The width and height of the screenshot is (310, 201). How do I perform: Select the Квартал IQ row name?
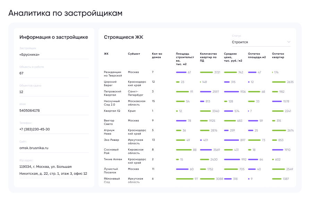click(112, 111)
